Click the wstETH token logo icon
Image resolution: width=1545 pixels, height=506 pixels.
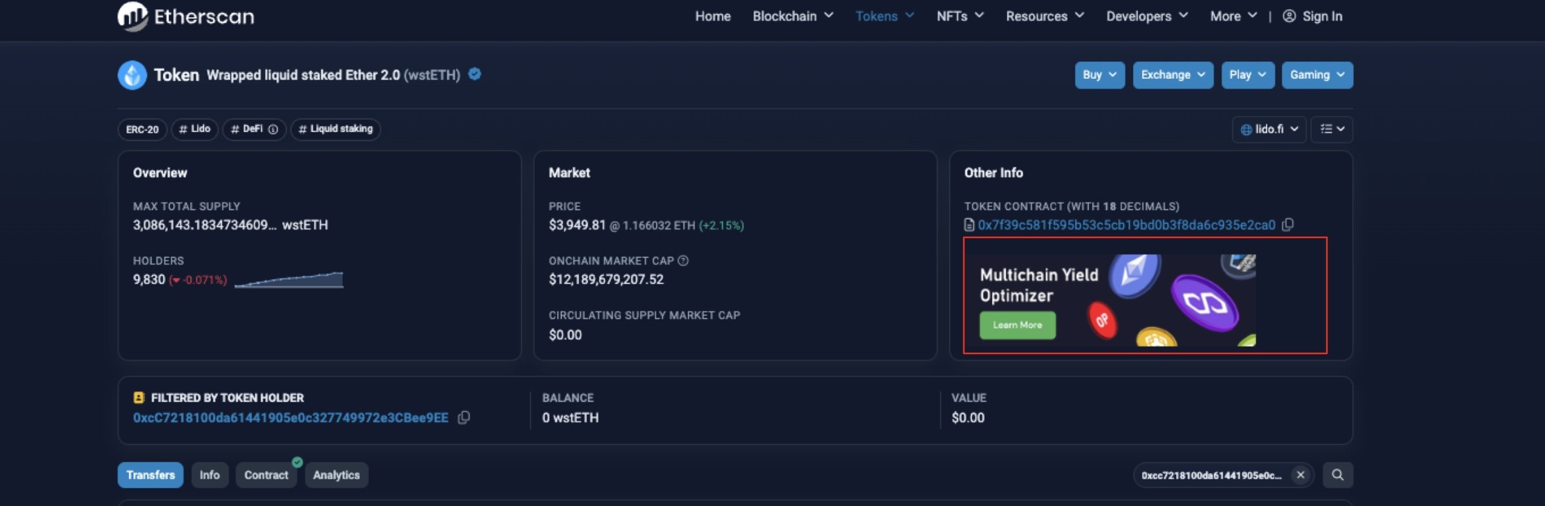click(x=132, y=75)
